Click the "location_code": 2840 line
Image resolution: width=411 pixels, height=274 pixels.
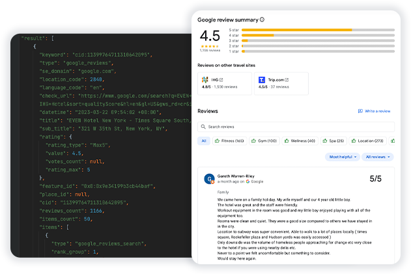(x=72, y=79)
